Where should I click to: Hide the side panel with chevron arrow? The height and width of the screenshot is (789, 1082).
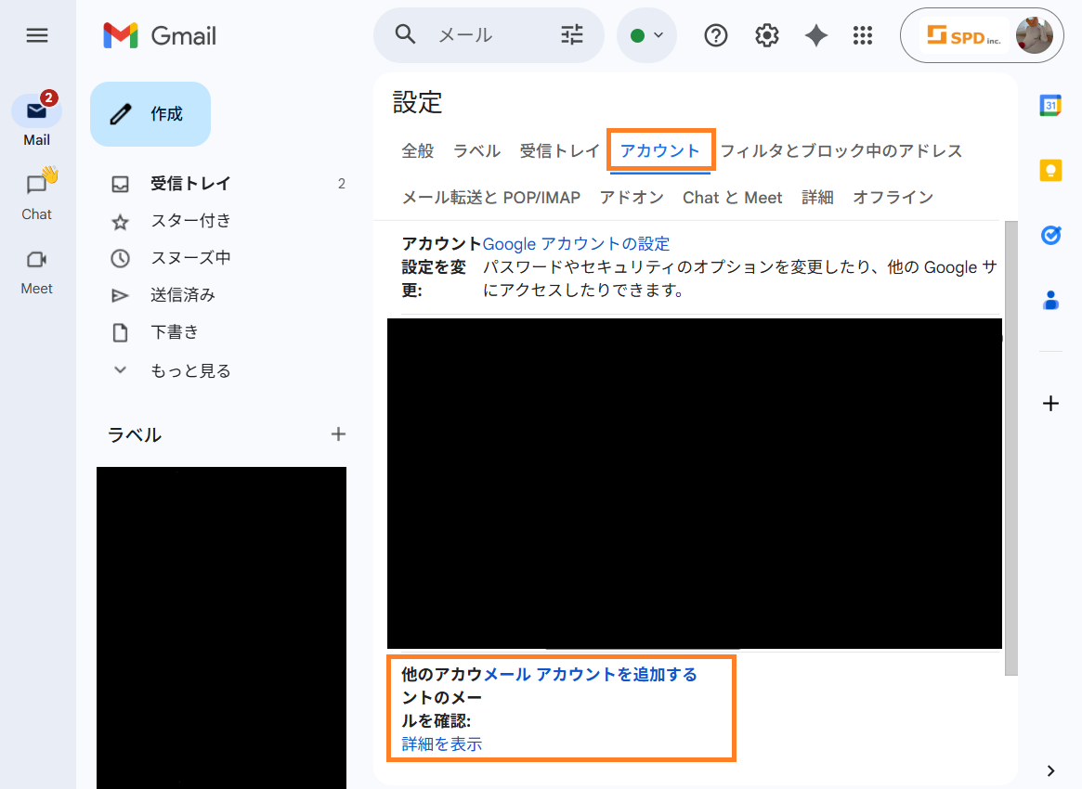click(1050, 770)
